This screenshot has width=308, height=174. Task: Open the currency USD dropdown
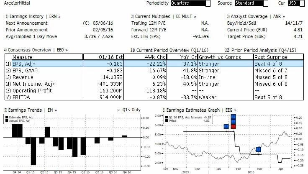[x=296, y=3]
